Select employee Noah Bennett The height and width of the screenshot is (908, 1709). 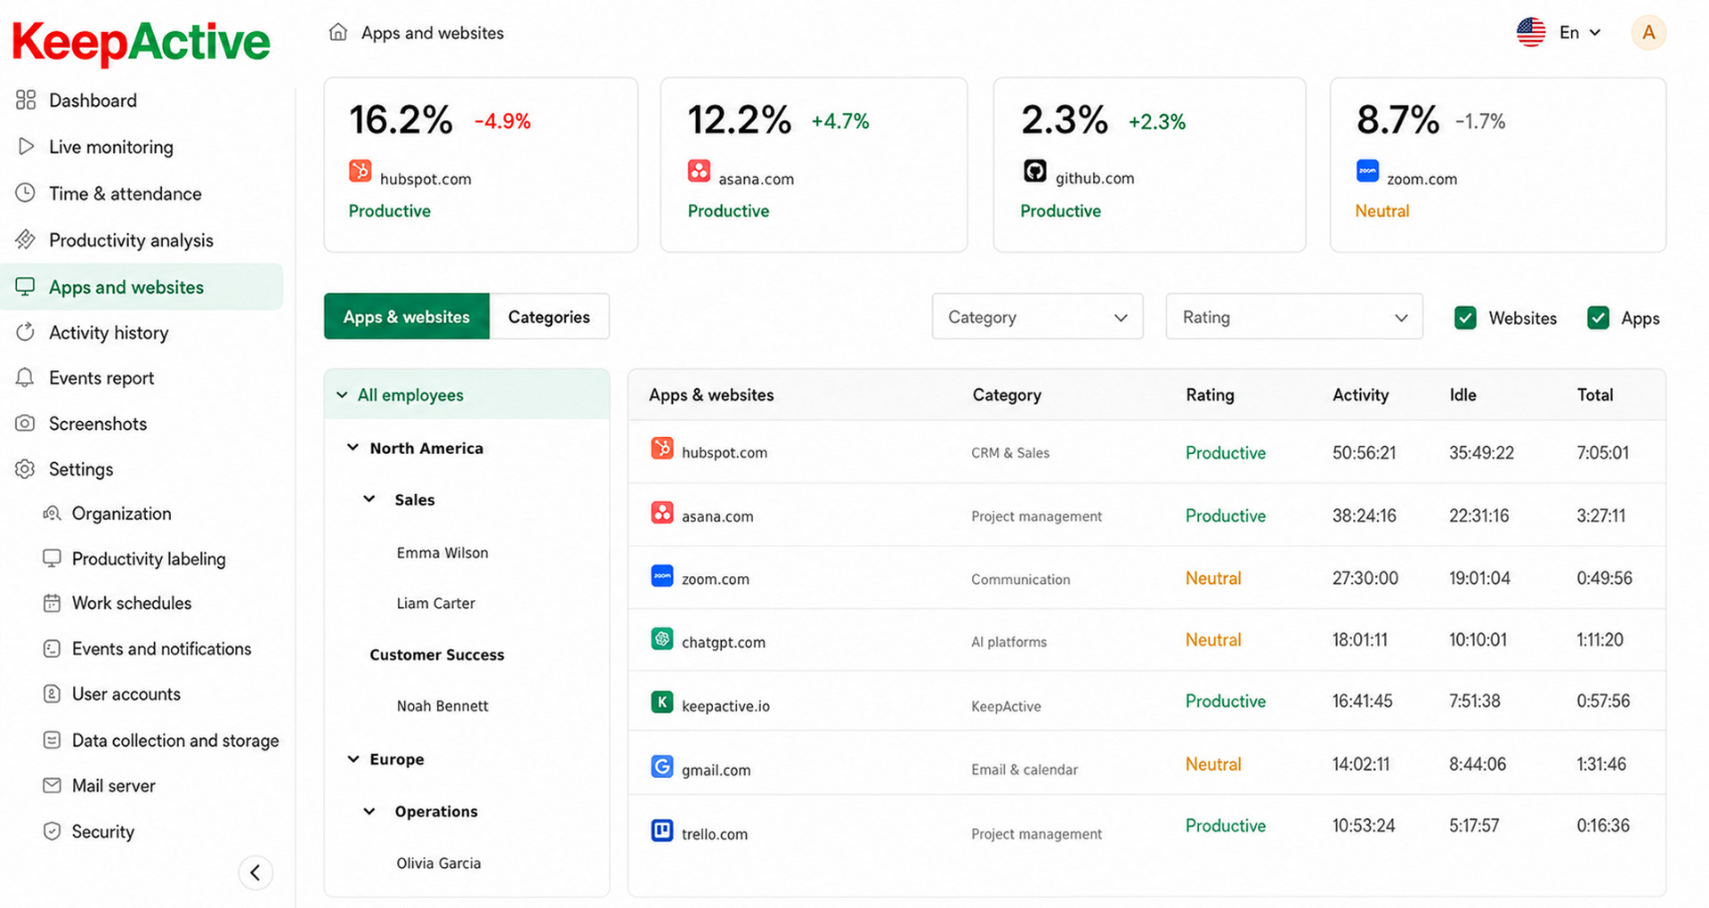(x=442, y=706)
